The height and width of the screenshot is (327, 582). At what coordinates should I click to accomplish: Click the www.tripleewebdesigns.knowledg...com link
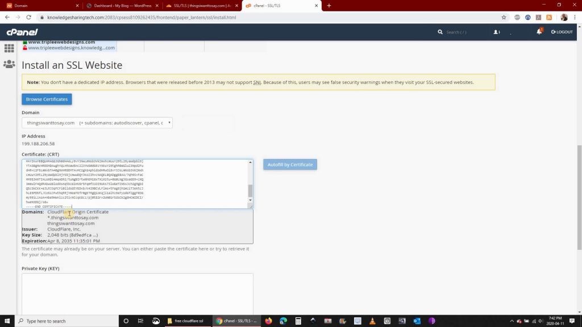tap(71, 48)
